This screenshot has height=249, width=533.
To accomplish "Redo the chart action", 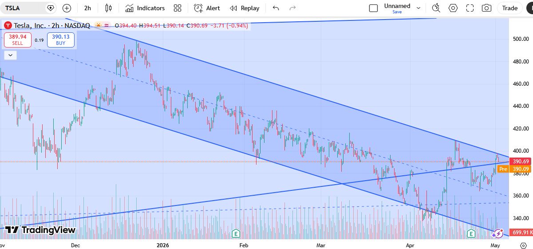I will point(292,8).
